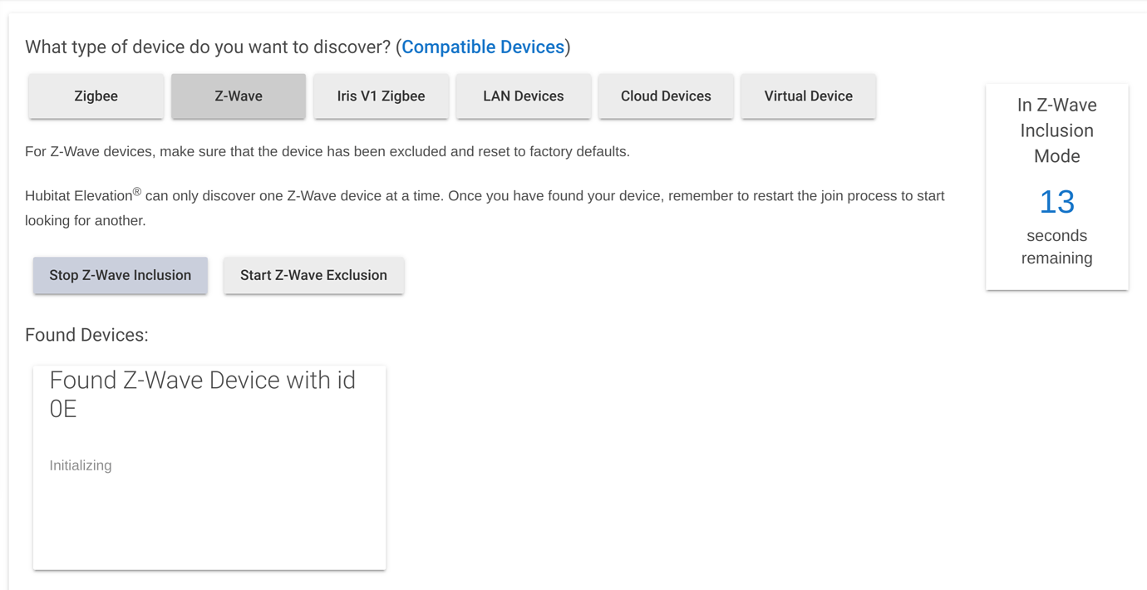Screen dimensions: 1147x590
Task: Click the In Z-Wave Inclusion Mode heading
Action: [x=1056, y=130]
